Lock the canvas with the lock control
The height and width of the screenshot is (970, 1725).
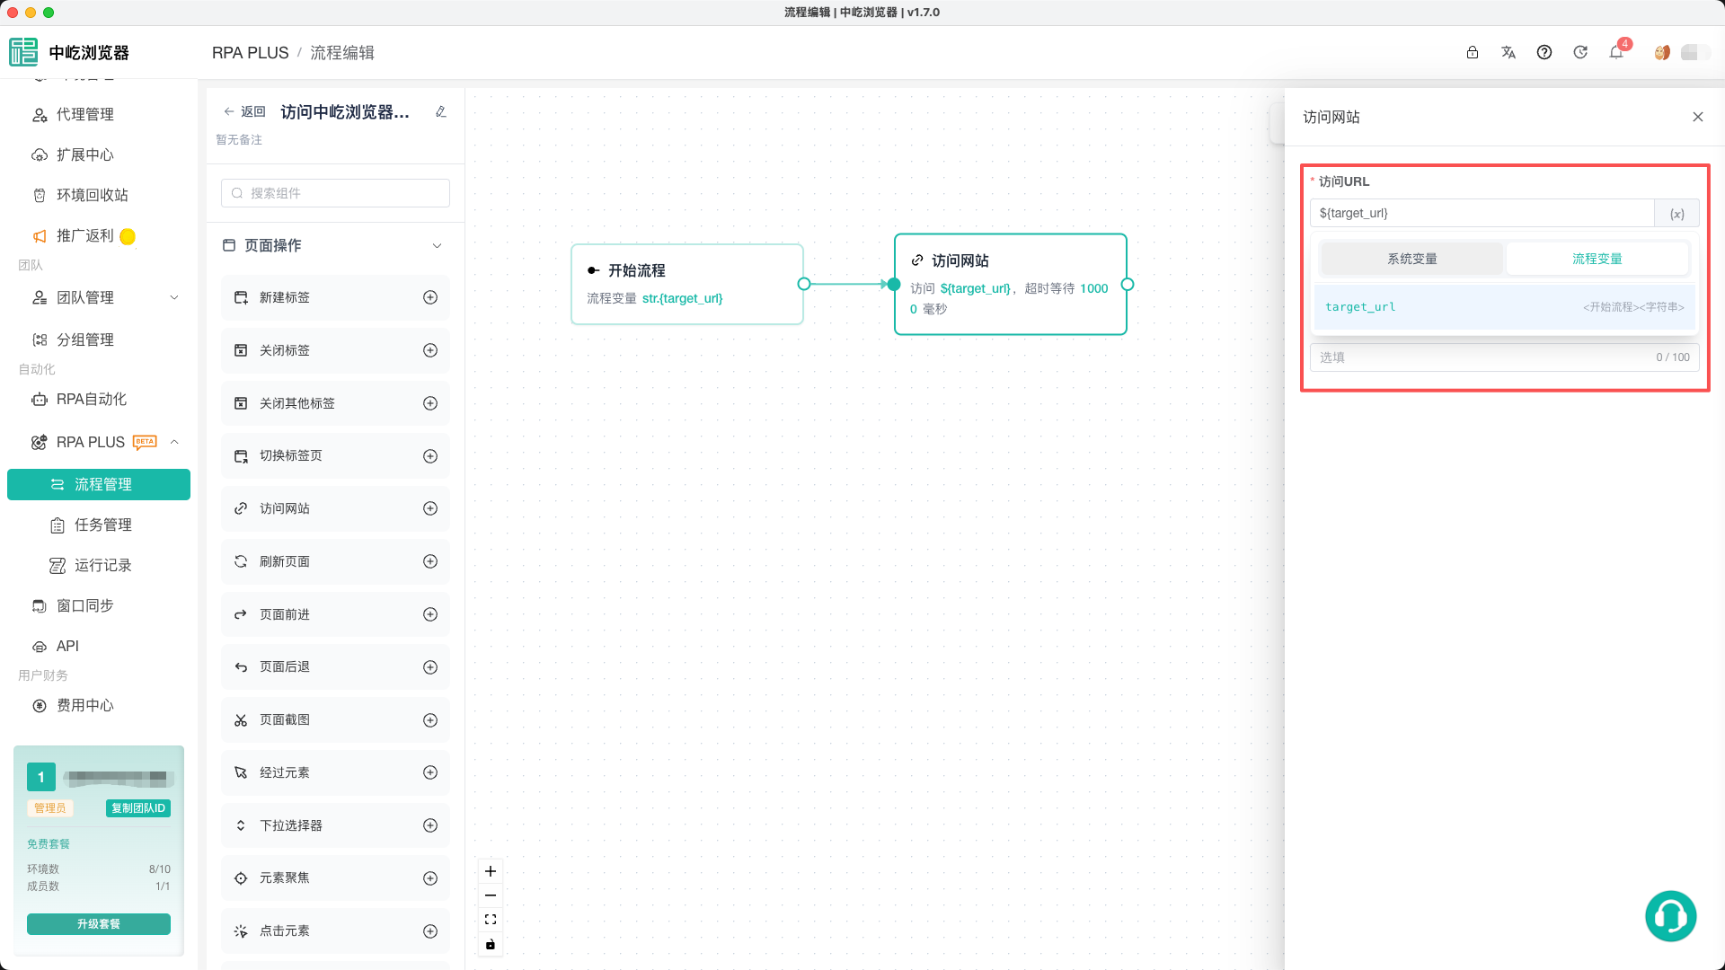point(491,944)
